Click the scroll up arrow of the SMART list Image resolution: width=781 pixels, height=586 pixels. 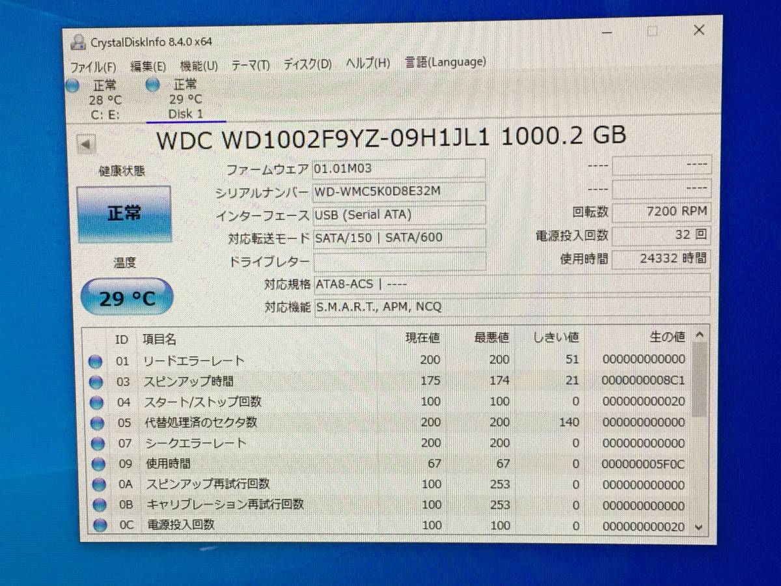[x=699, y=335]
